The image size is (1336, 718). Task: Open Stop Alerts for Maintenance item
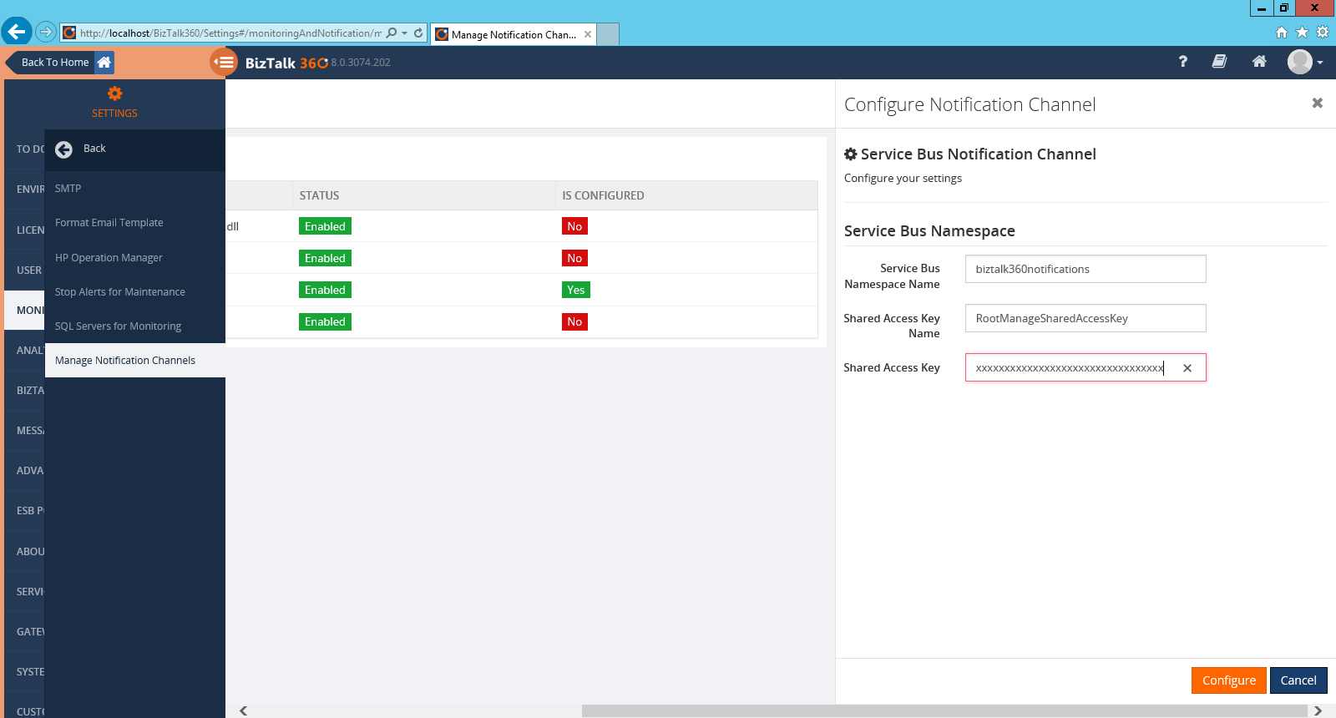(134, 292)
